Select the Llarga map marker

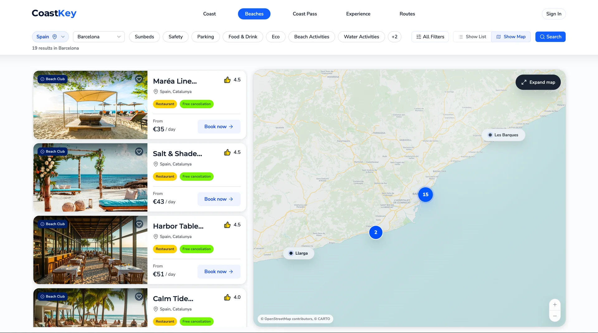coord(298,253)
